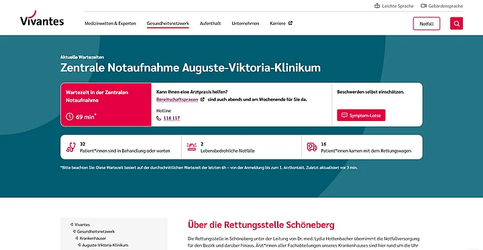Click the Gebärdensprache video camera icon
This screenshot has width=483, height=250.
(x=423, y=6)
